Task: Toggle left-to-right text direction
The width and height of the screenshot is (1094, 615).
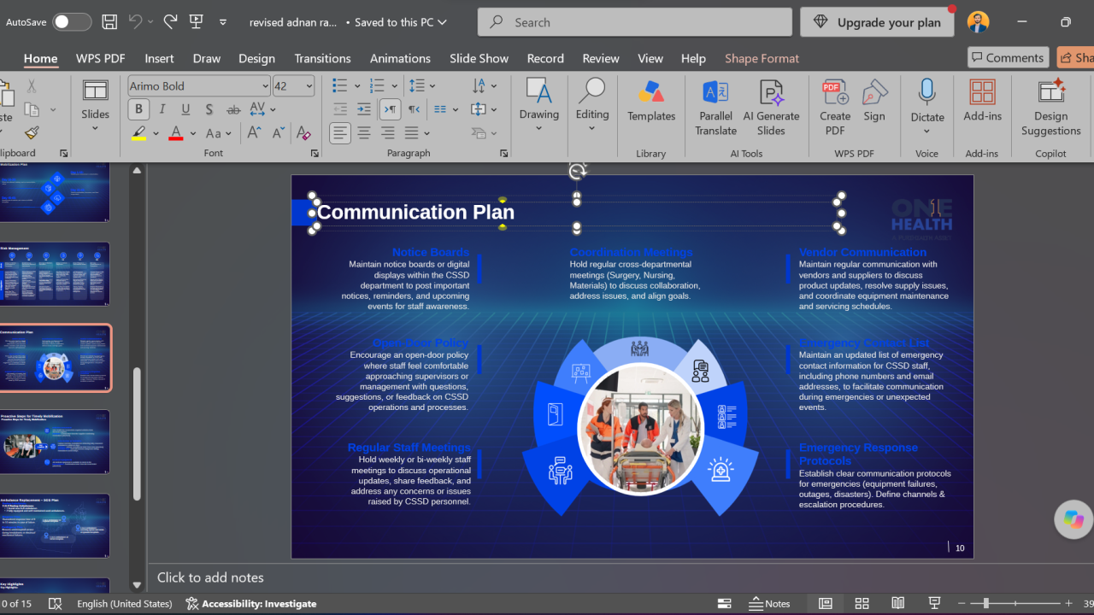Action: point(390,109)
